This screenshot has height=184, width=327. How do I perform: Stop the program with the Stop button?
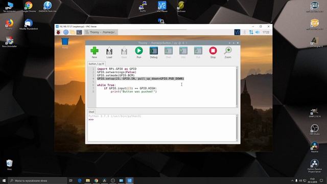[x=213, y=52]
